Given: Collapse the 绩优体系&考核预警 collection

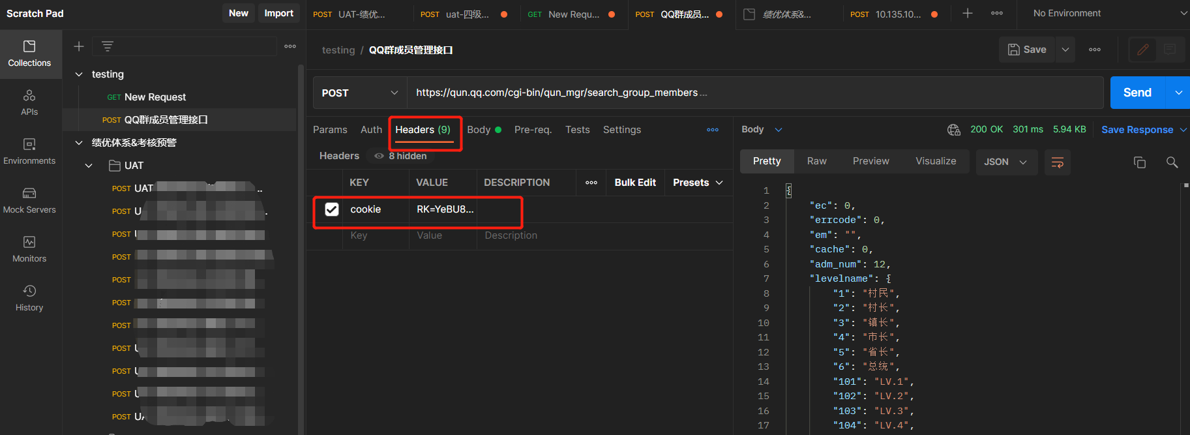Looking at the screenshot, I should click(x=79, y=143).
